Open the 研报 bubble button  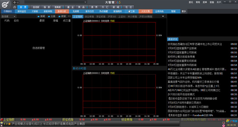(x=62, y=16)
